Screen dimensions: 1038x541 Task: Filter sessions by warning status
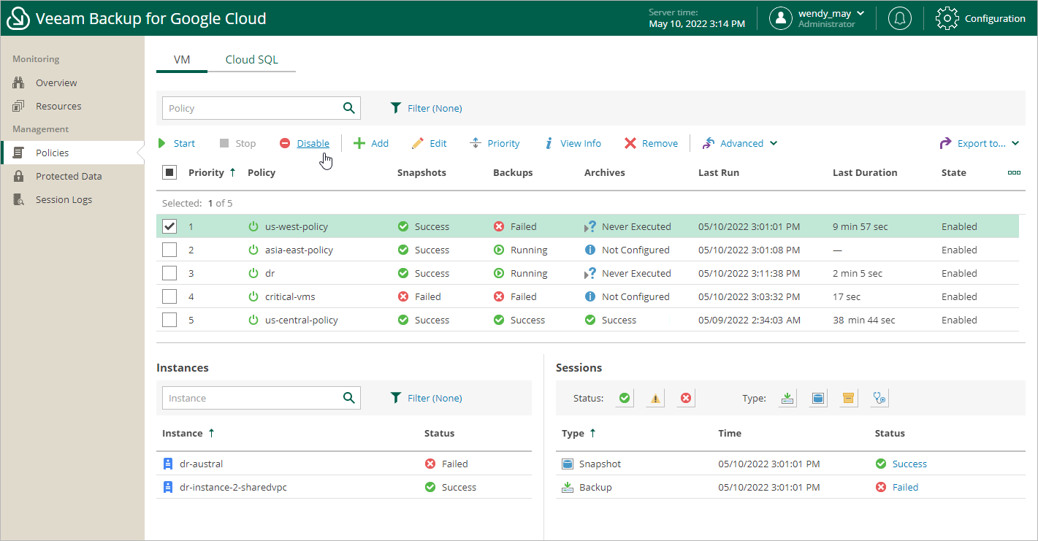tap(655, 398)
